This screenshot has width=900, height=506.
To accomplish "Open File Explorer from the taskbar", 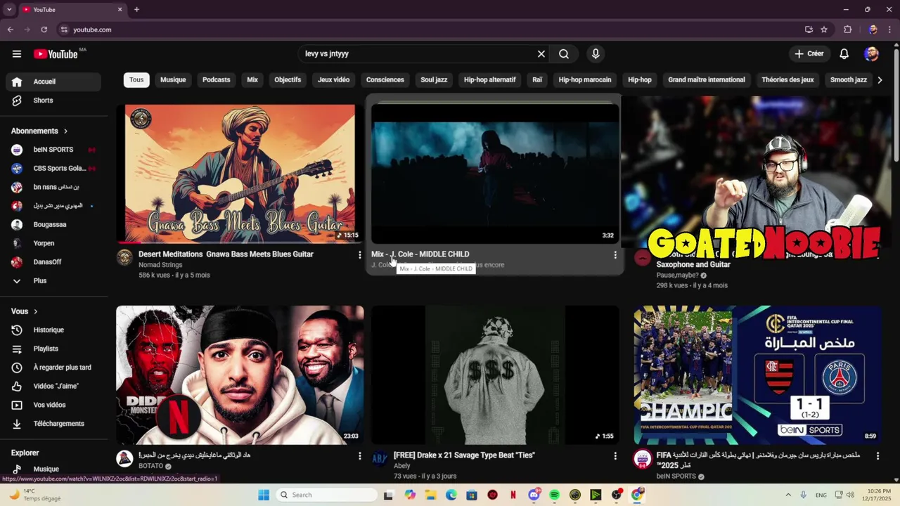I will coord(430,495).
